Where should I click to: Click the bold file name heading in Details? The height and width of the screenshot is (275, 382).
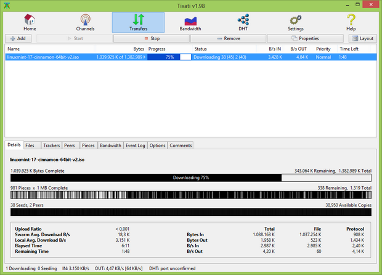(x=47, y=160)
